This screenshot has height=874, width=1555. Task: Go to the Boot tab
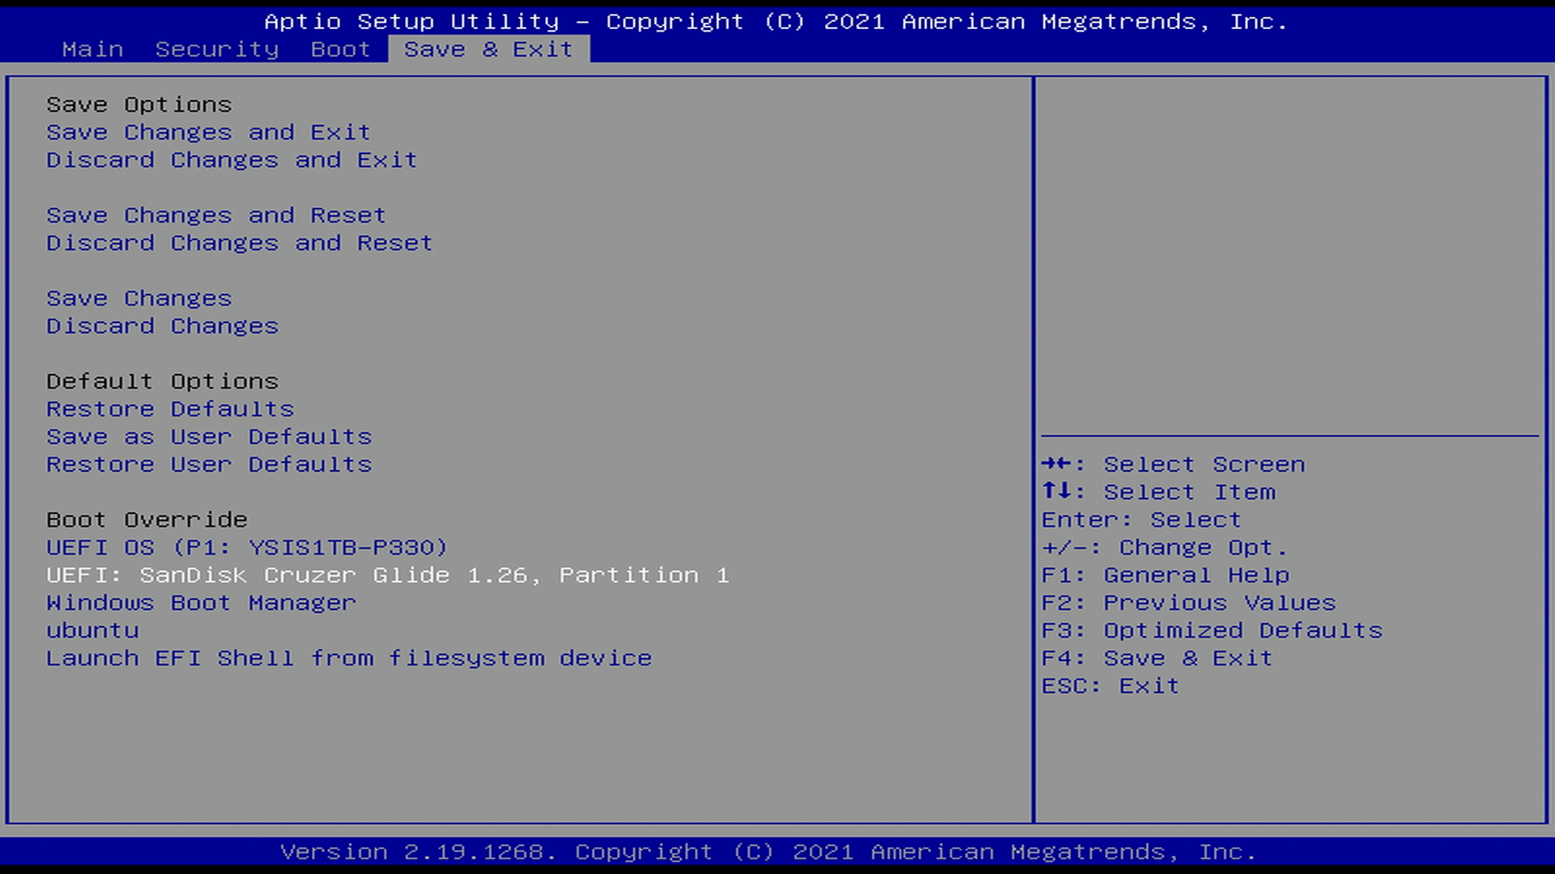(341, 49)
